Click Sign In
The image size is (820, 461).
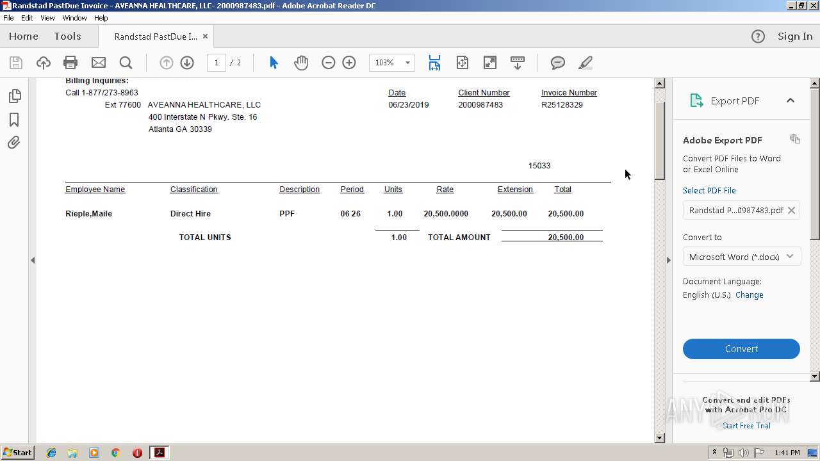click(795, 36)
